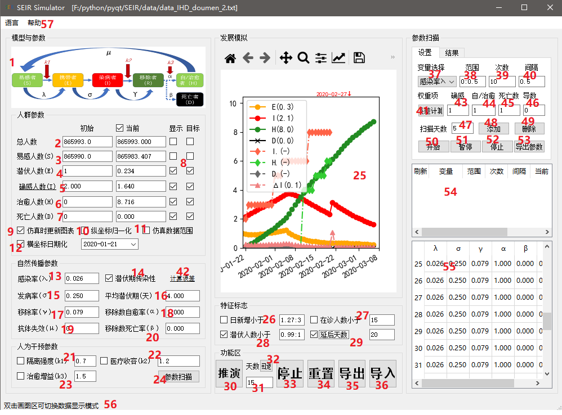Image resolution: width=562 pixels, height=415 pixels.
Task: Switch to the 结果 tab
Action: (x=452, y=53)
